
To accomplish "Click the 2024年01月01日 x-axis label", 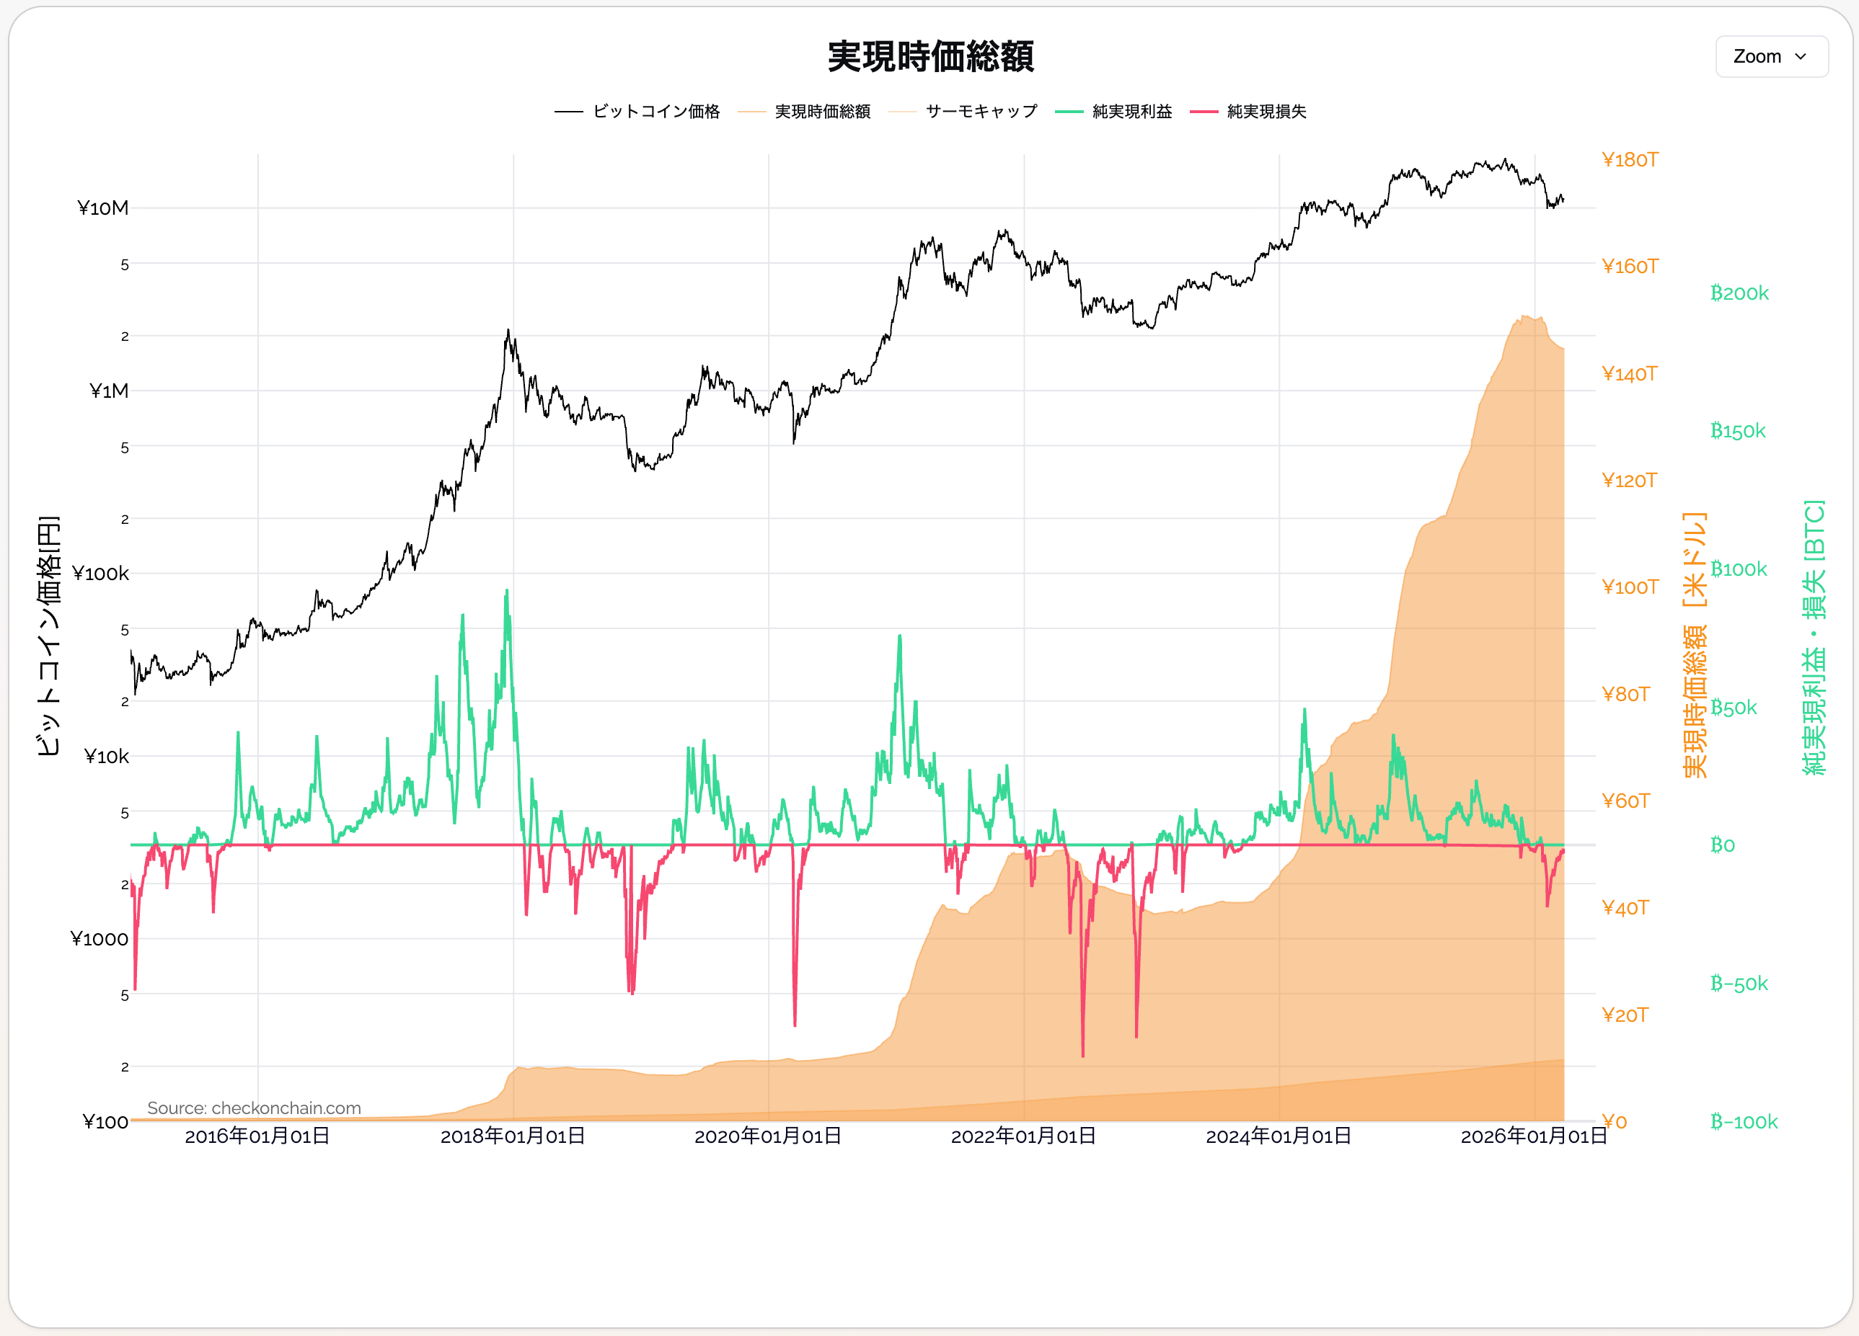I will coord(1279,1136).
